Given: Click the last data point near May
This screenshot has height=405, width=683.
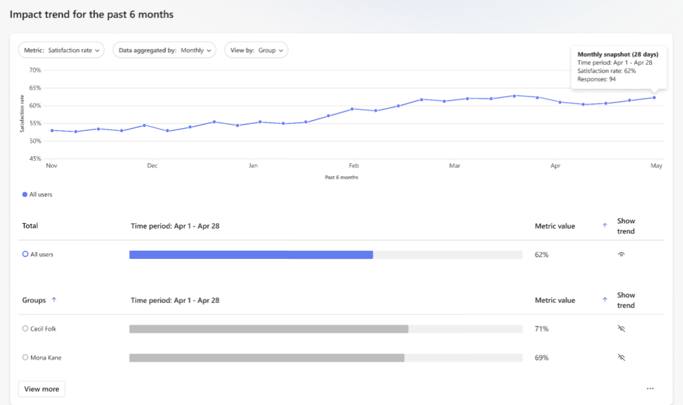Looking at the screenshot, I should click(654, 98).
